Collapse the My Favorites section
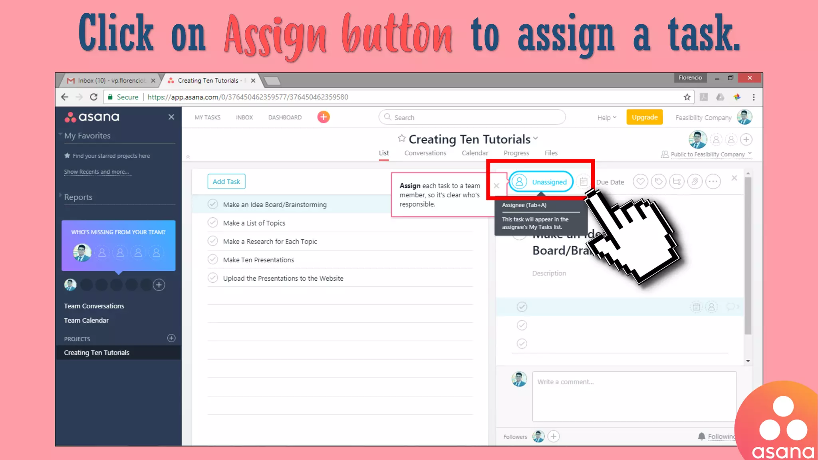The width and height of the screenshot is (818, 460). click(60, 134)
